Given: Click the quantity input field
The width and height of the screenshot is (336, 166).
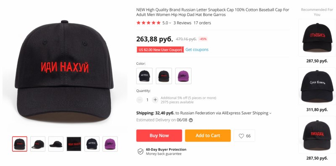Looking at the screenshot, I should click(147, 100).
